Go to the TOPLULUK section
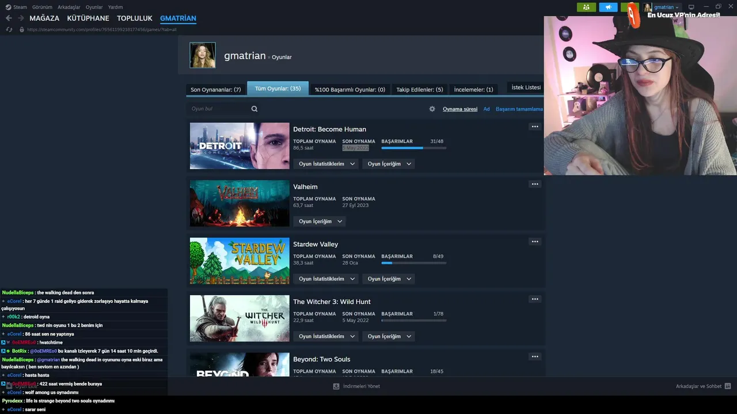Image resolution: width=737 pixels, height=414 pixels. point(135,18)
